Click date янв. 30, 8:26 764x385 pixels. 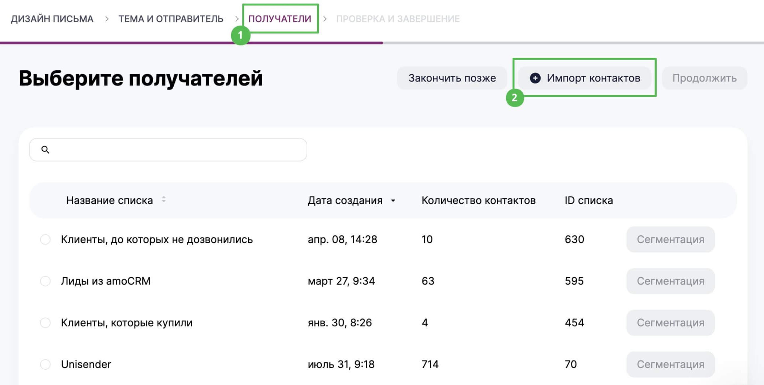coord(340,323)
